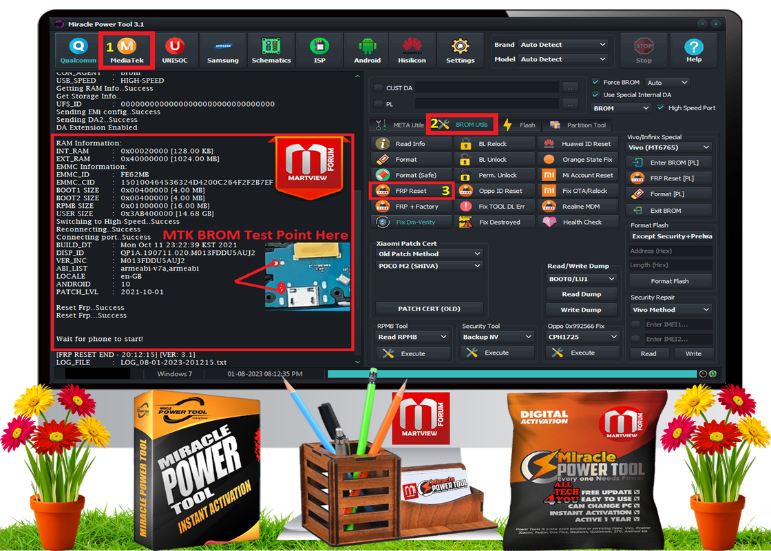Run Fix Destroyed
Image resolution: width=771 pixels, height=551 pixels.
coord(495,222)
